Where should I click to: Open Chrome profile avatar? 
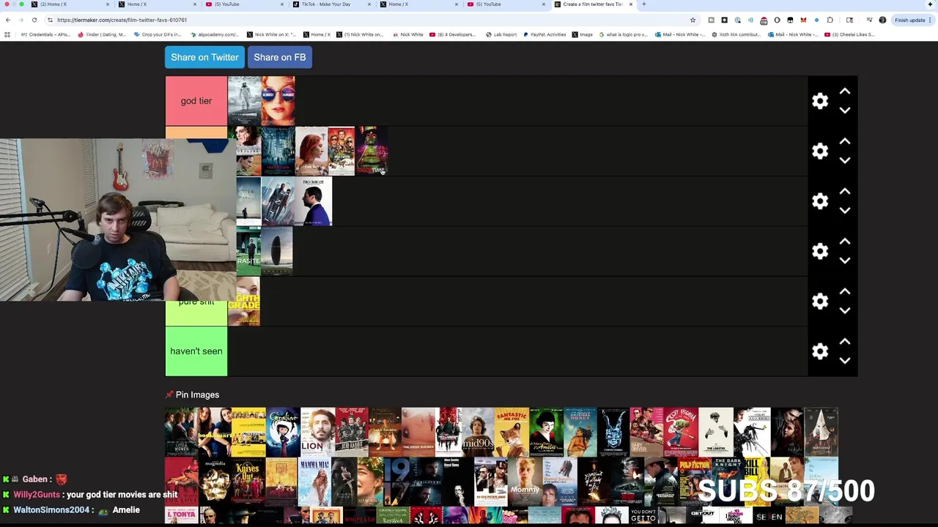point(882,20)
